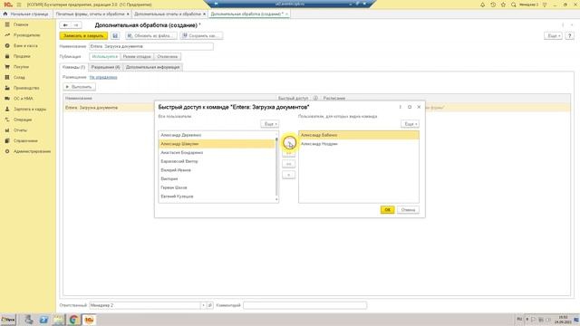Open the Операции section in sidebar
The height and width of the screenshot is (326, 580).
23,120
